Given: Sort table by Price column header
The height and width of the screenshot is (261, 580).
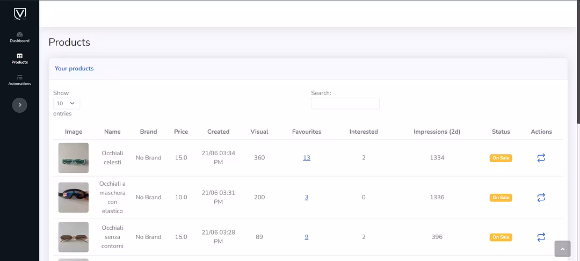Looking at the screenshot, I should pyautogui.click(x=181, y=132).
